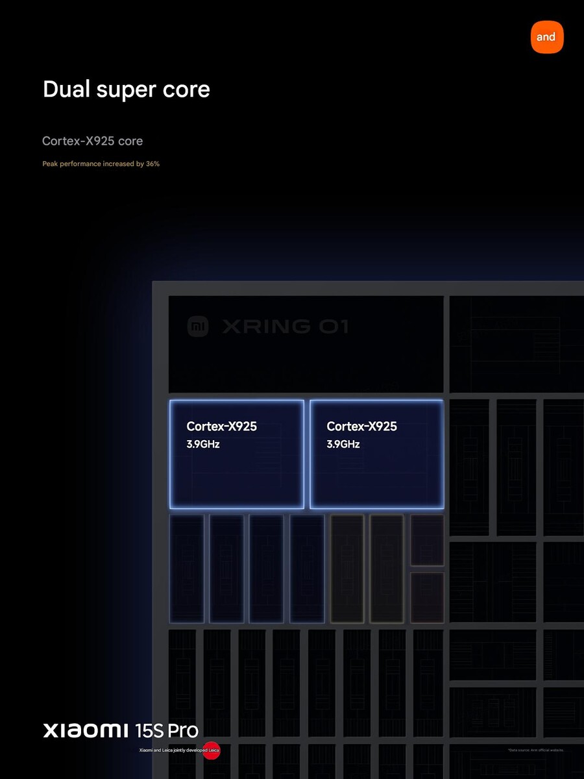This screenshot has width=584, height=779.
Task: Select the second blue-outlined small core block
Action: click(227, 569)
